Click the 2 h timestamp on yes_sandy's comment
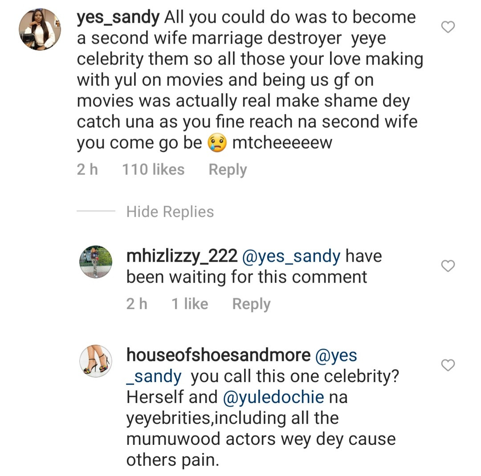 pos(87,169)
